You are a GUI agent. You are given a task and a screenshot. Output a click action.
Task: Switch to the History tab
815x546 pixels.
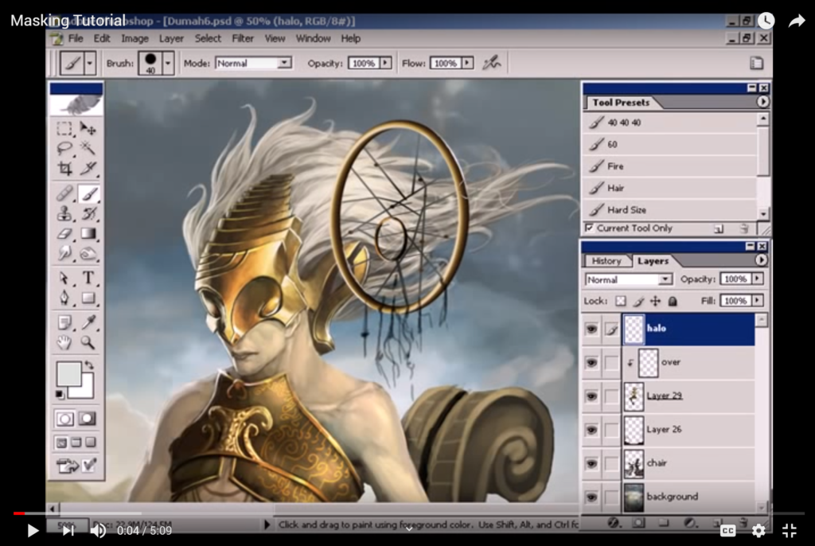(606, 261)
